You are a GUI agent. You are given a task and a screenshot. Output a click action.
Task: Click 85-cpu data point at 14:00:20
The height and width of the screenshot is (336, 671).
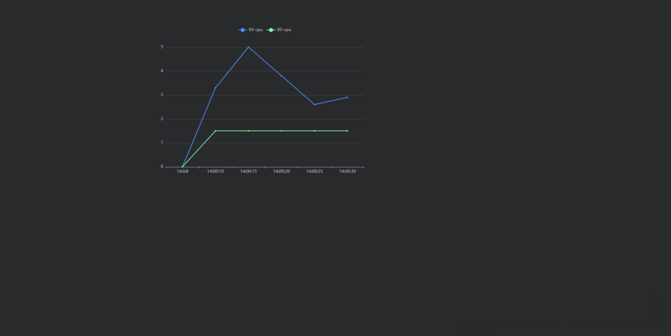(x=281, y=131)
